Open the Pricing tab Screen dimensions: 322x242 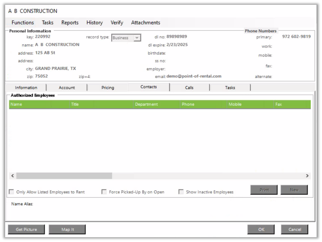coord(108,88)
